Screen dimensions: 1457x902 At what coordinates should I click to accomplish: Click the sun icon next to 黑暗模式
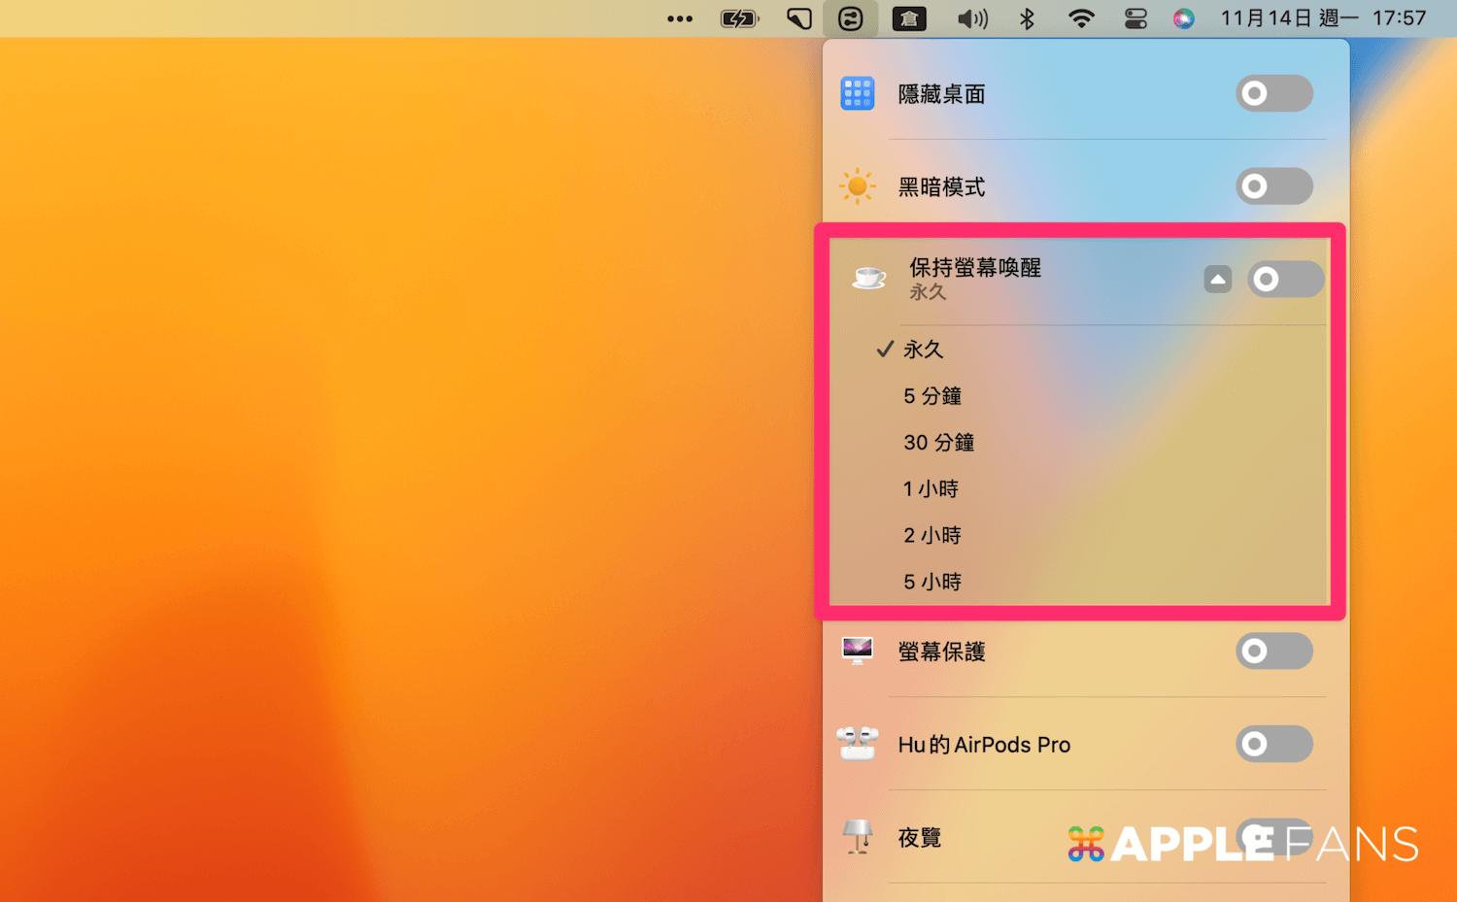point(858,185)
